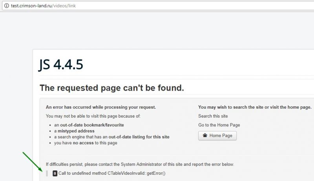The width and height of the screenshot is (314, 181).
Task: Click the mistyped address list item
Action: tap(74, 131)
